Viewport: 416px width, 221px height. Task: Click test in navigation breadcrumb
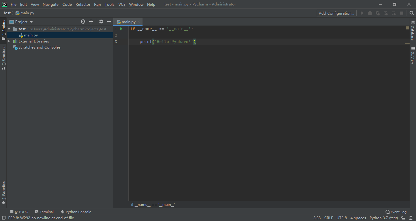[7, 13]
